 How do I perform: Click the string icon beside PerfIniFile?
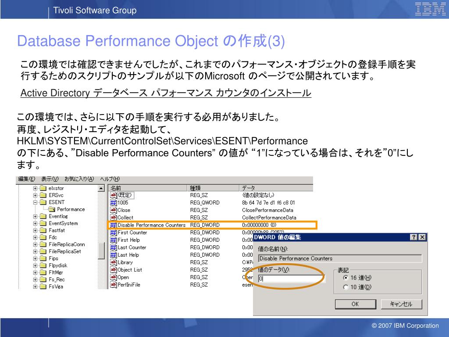point(114,285)
